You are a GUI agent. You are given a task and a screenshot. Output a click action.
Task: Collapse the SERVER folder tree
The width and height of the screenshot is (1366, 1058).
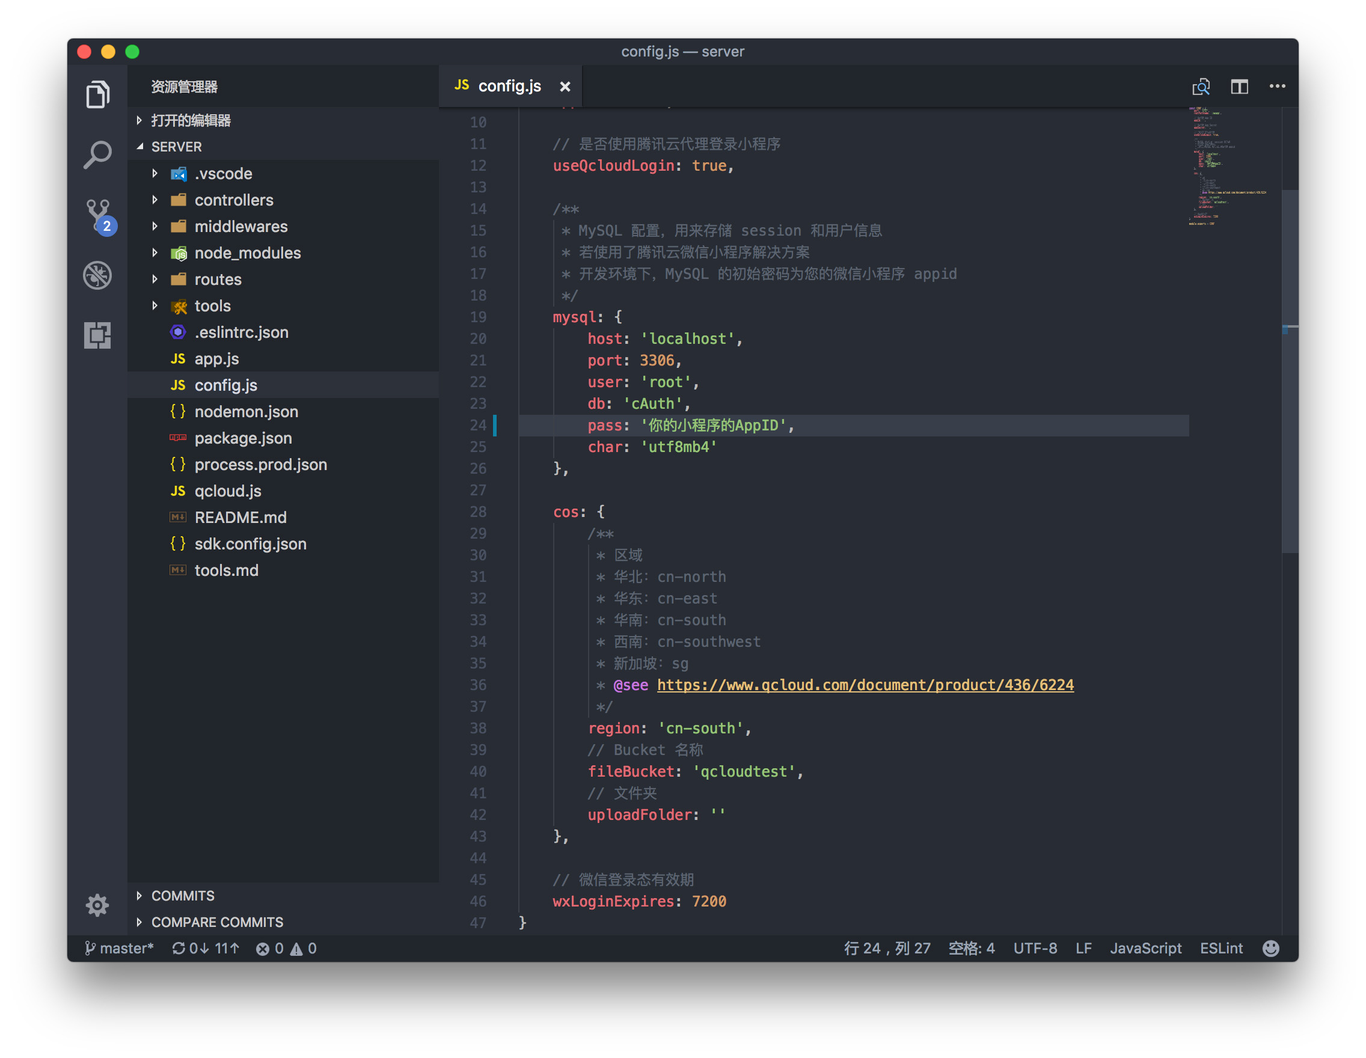[176, 146]
